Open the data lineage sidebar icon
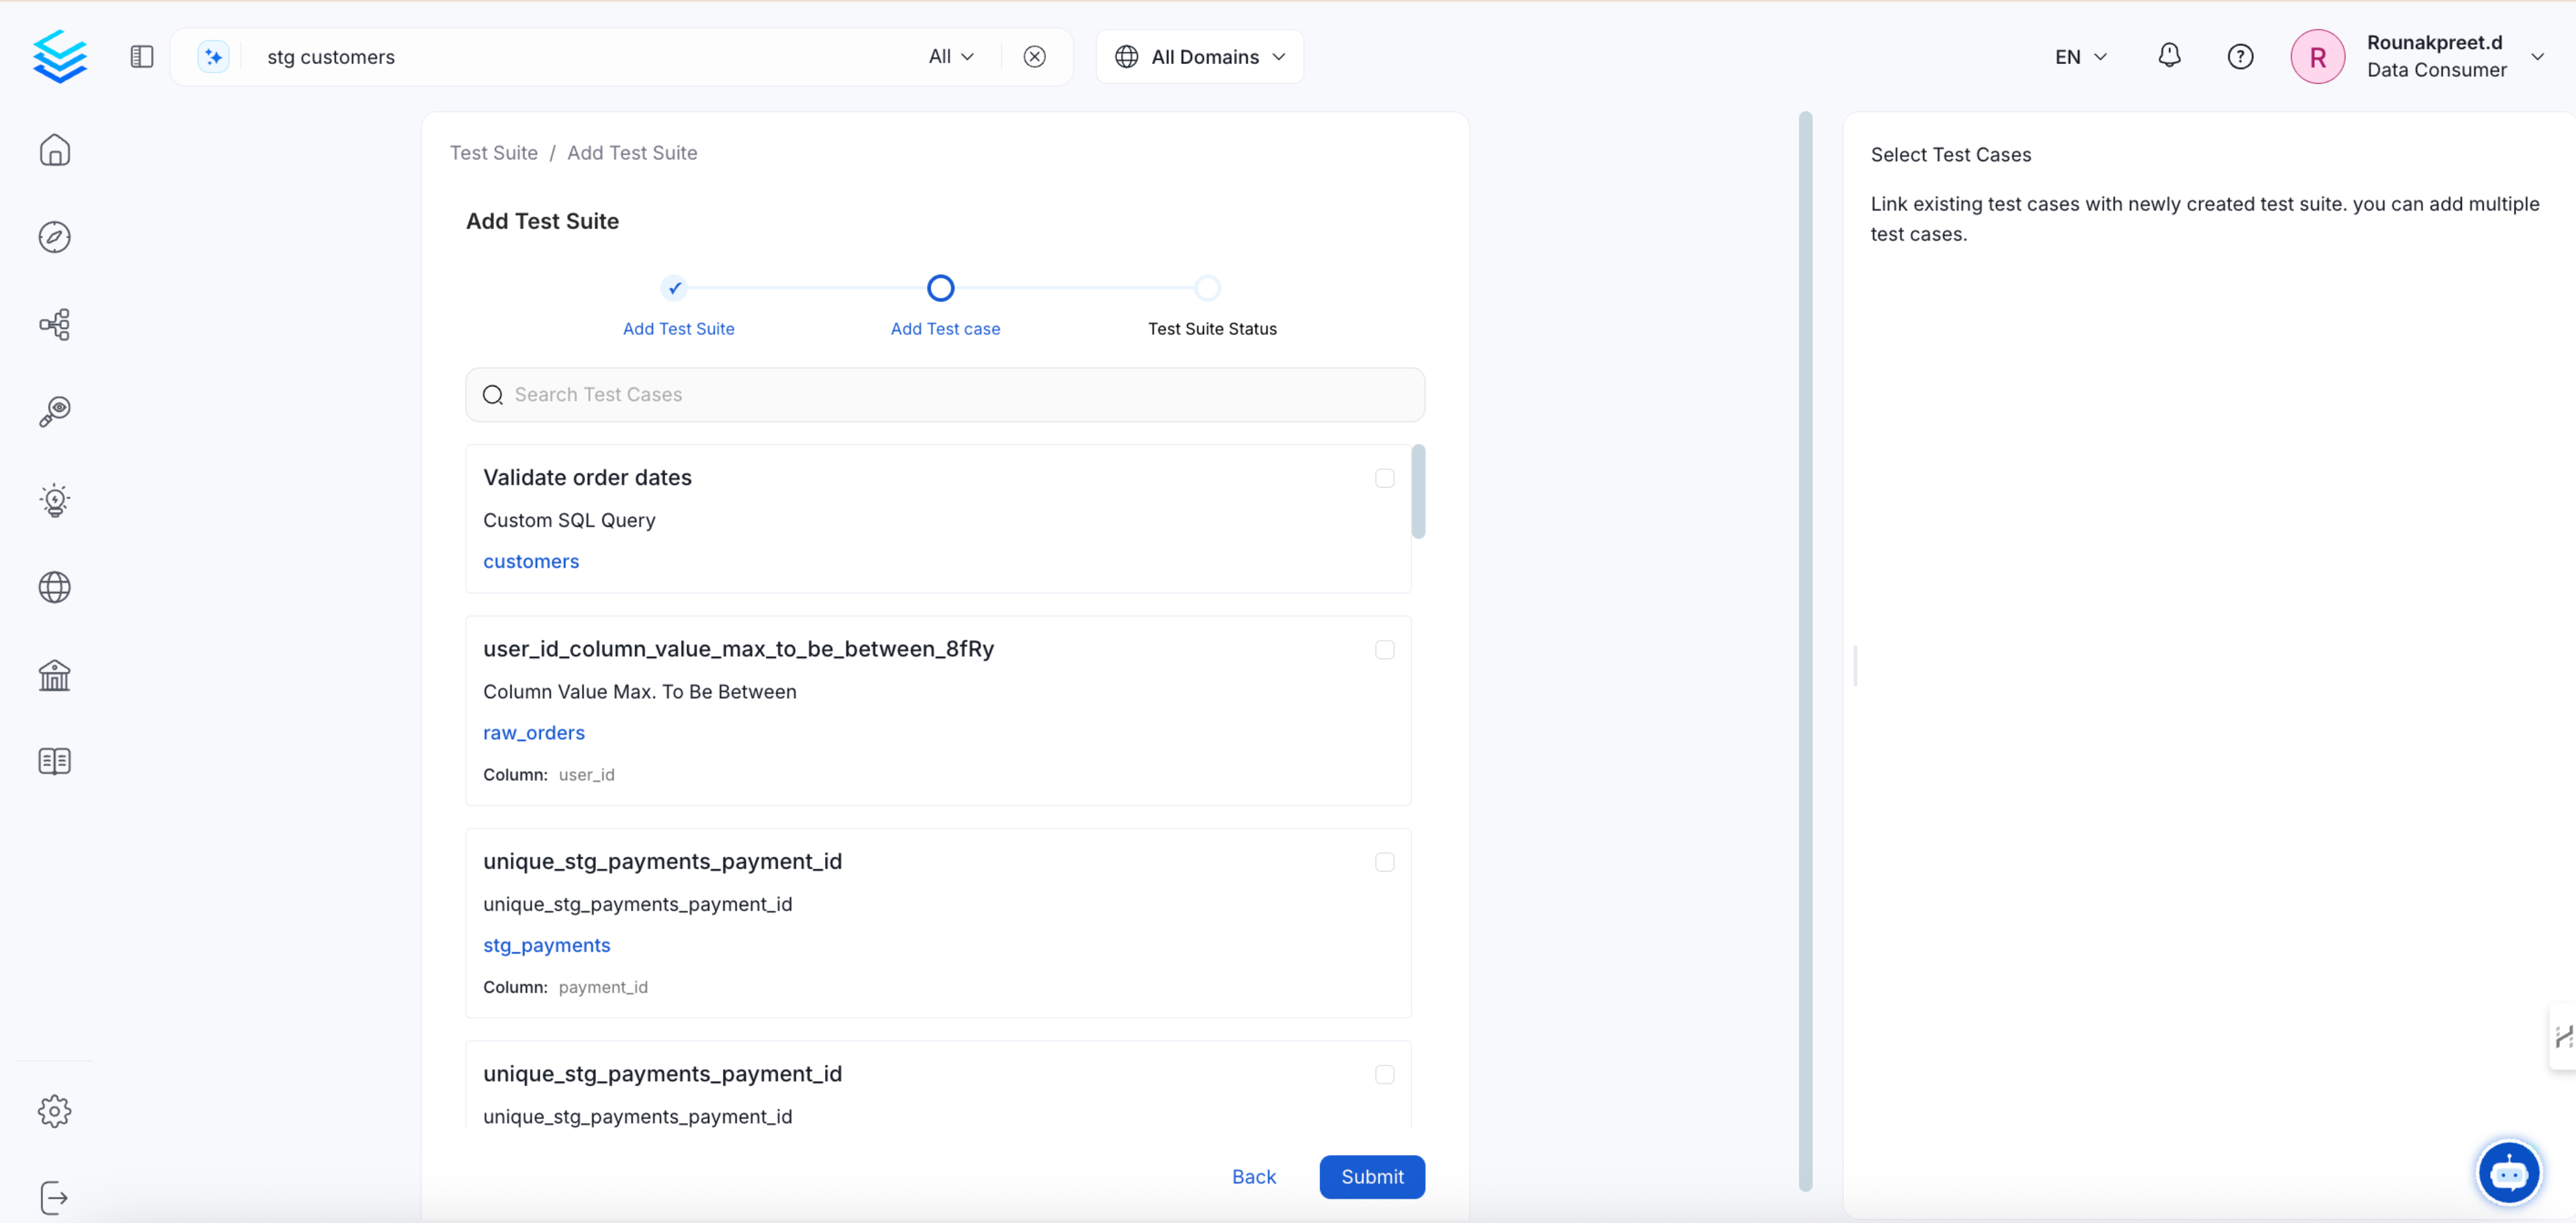 point(55,324)
